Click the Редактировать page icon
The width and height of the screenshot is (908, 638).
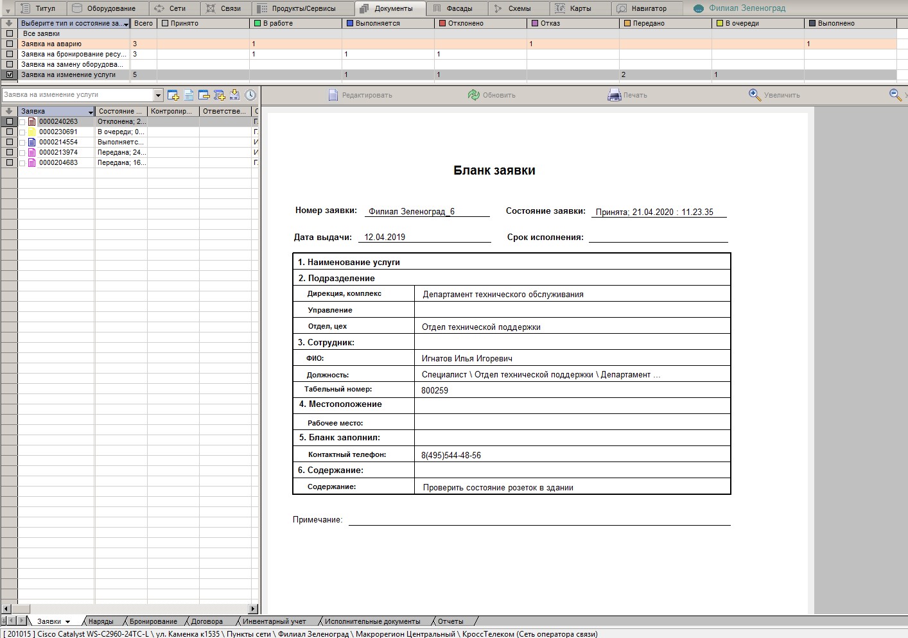click(333, 95)
